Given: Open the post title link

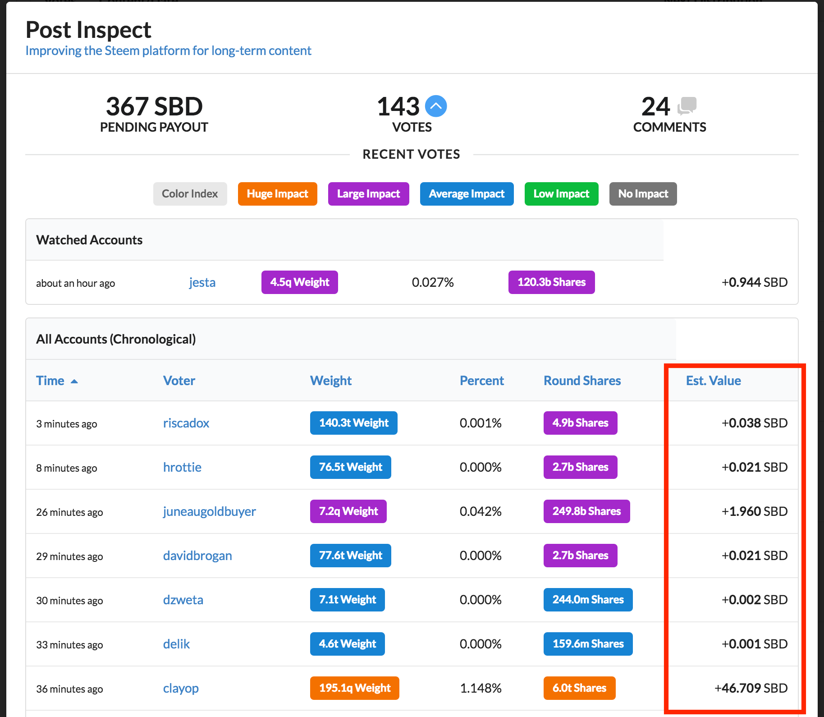Looking at the screenshot, I should tap(168, 51).
